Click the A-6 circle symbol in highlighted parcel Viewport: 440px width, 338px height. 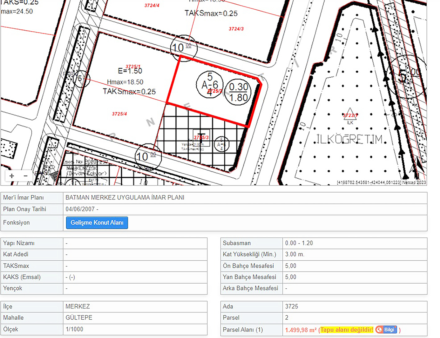click(209, 84)
